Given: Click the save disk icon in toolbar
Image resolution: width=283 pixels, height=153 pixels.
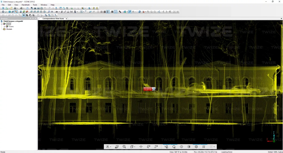Looking at the screenshot, I should [x=15, y=8].
